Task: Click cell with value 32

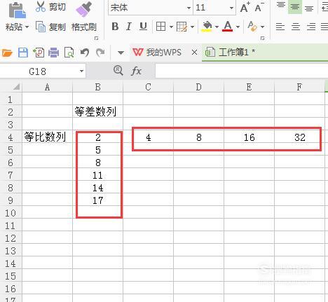Action: point(299,137)
